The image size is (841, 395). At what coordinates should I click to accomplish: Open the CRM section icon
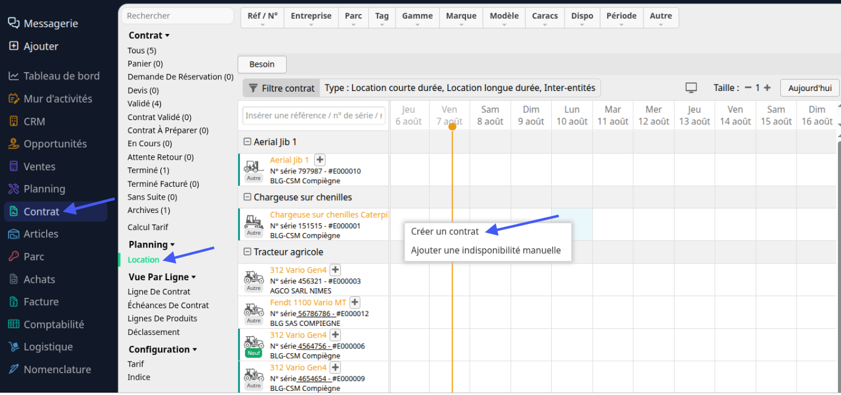(13, 121)
